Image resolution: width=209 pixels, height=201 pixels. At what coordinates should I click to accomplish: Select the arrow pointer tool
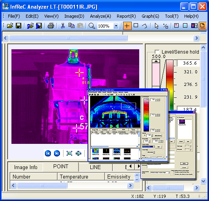[157, 26]
